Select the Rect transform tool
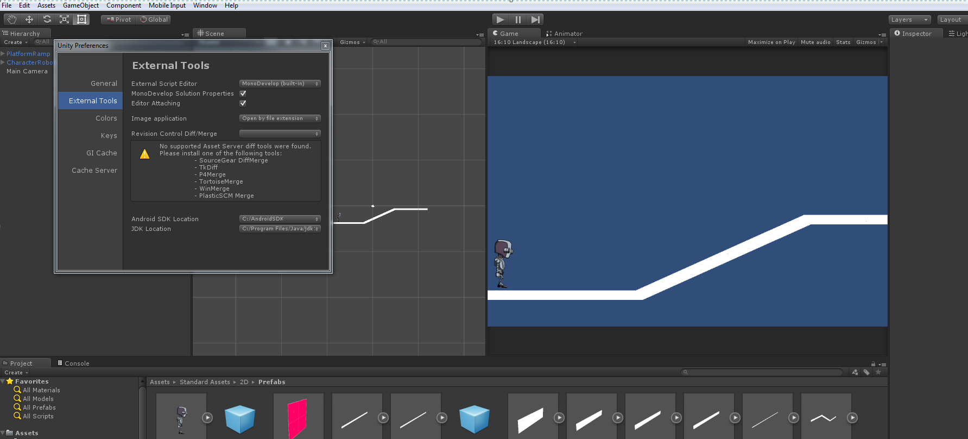 coord(81,20)
